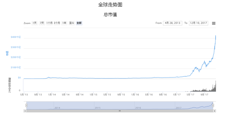226x114 pixels.
Task: Click the 市值 axis title
Action: click(7, 53)
